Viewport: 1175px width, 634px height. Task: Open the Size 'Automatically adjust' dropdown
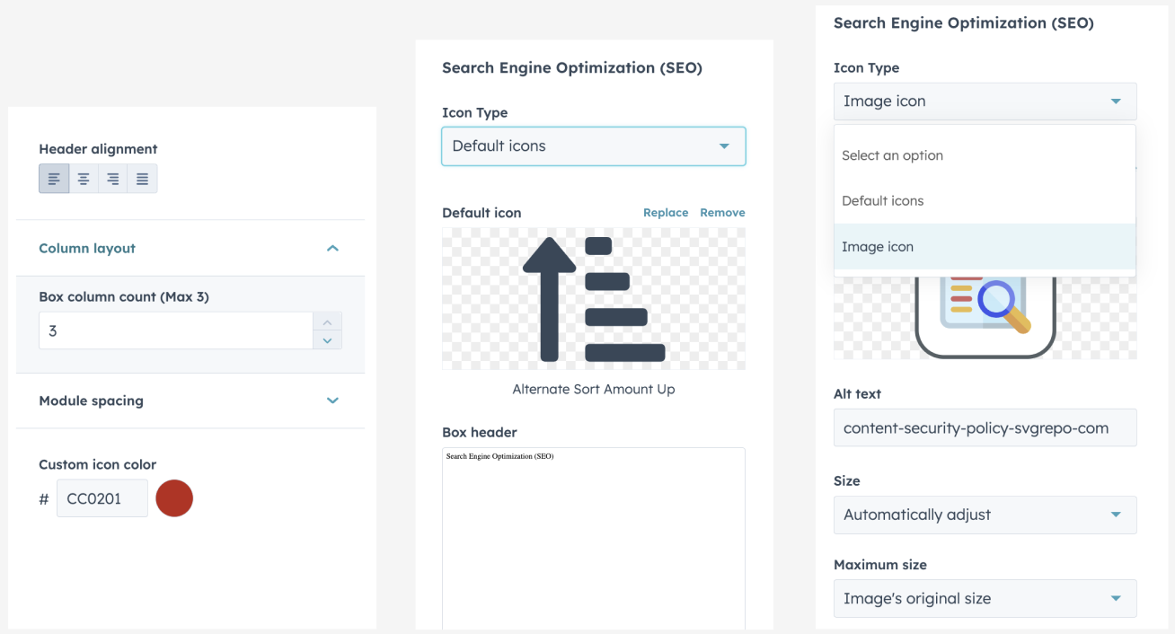click(985, 515)
